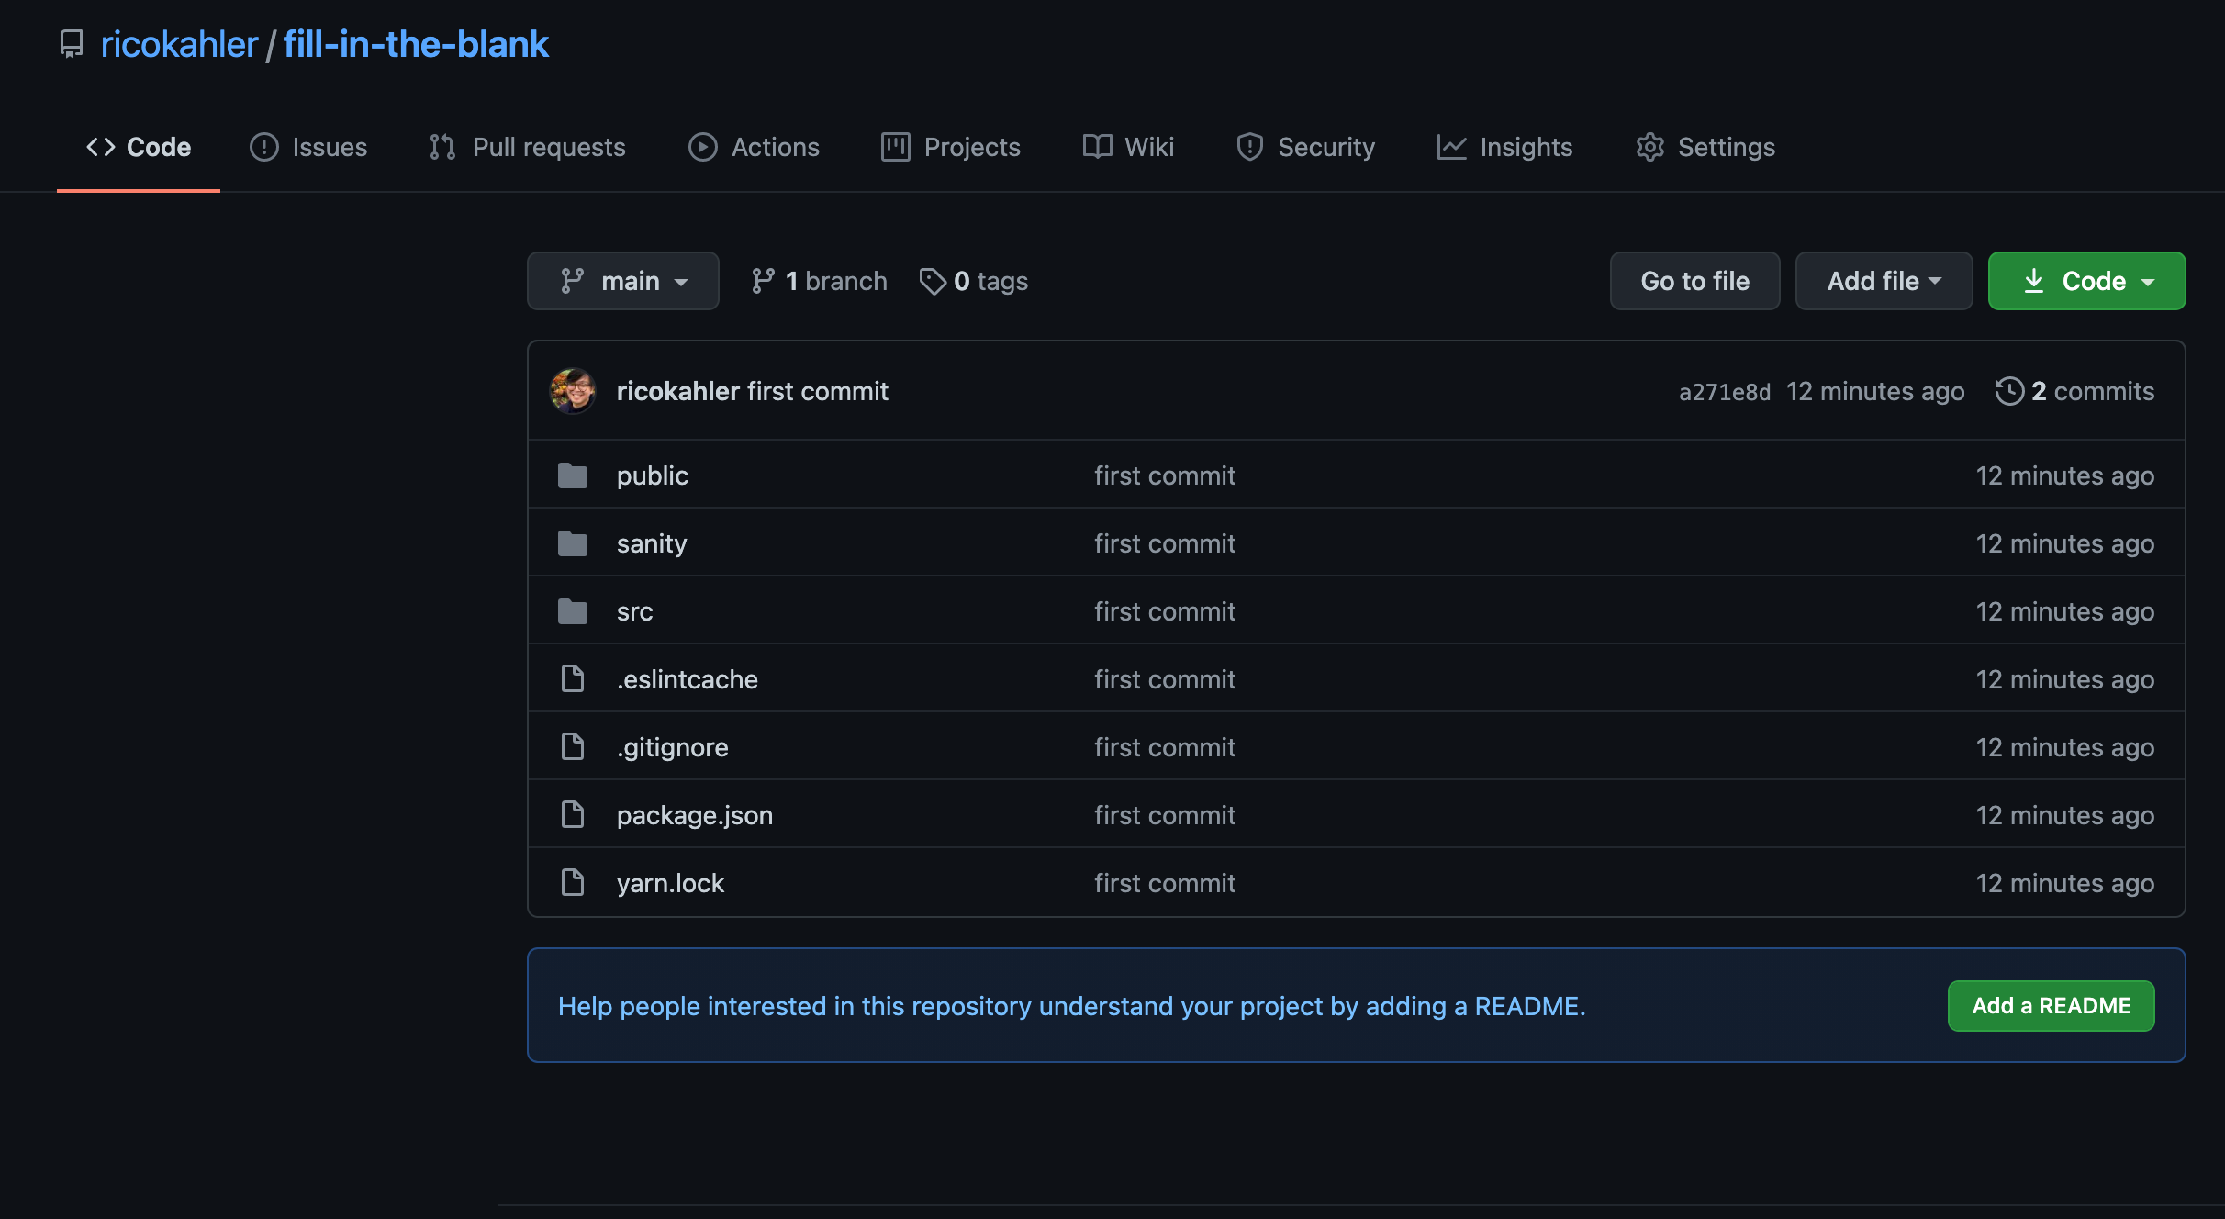The height and width of the screenshot is (1219, 2225).
Task: Go to the Actions tab
Action: point(754,147)
